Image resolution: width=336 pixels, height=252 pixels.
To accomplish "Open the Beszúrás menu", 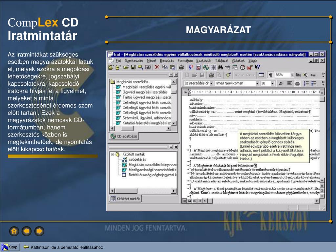I will (167, 61).
